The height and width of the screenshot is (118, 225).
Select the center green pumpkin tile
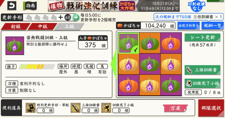point(150,64)
